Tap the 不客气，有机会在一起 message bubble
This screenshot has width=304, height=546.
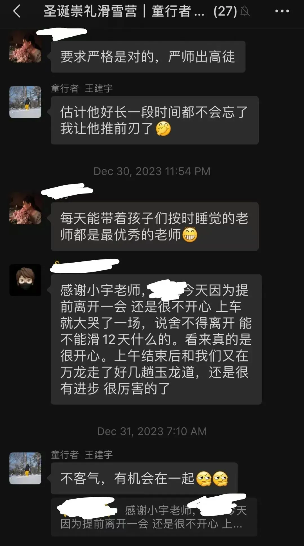[x=144, y=478]
